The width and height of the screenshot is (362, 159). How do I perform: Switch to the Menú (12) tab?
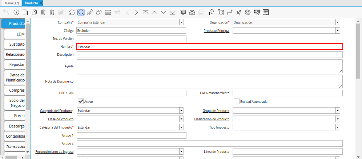click(x=12, y=3)
